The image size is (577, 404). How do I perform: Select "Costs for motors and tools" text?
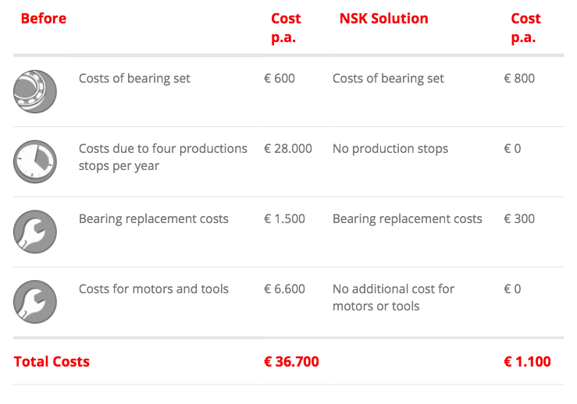coord(153,289)
